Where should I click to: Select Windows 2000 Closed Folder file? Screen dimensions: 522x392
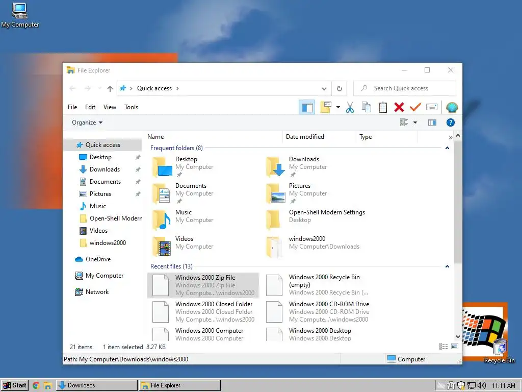pos(203,312)
